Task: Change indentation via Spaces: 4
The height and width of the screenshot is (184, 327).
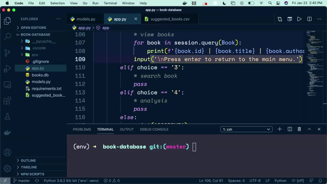Action: point(236,181)
